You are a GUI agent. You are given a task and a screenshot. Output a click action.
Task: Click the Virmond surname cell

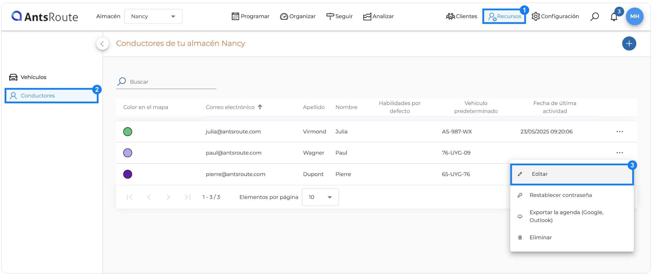pyautogui.click(x=314, y=132)
